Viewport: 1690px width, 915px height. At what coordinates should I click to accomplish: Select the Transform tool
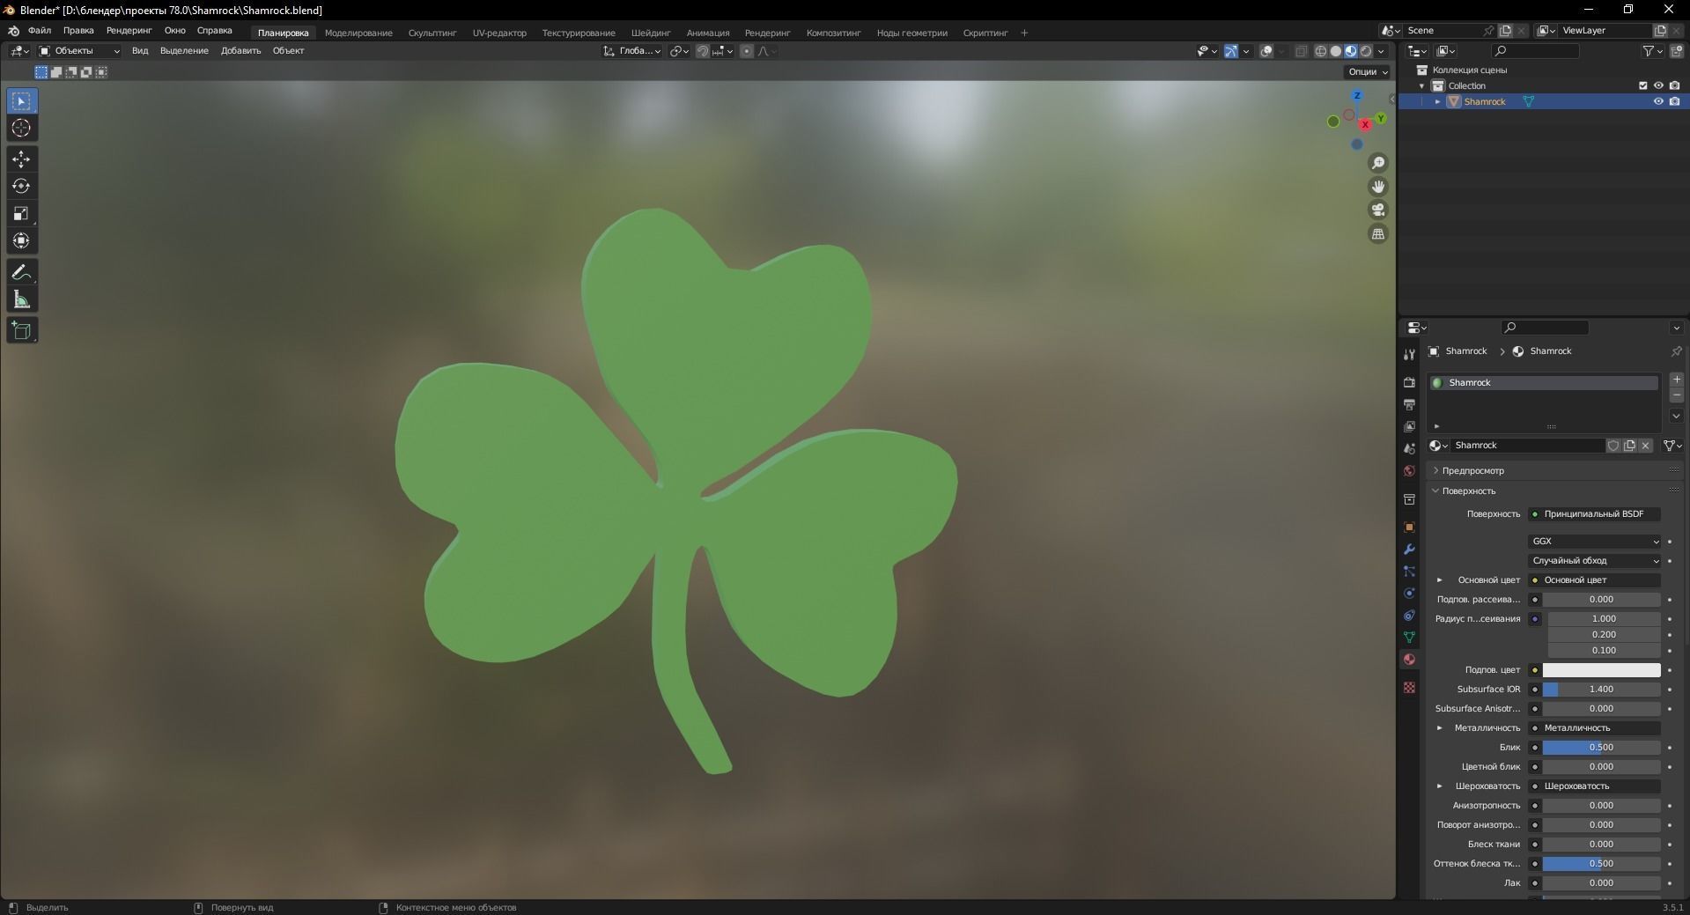pos(21,240)
